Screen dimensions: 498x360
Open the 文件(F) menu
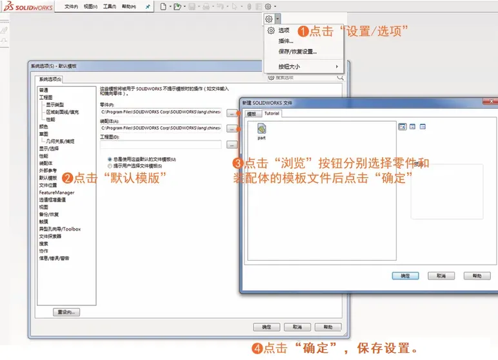coord(71,6)
